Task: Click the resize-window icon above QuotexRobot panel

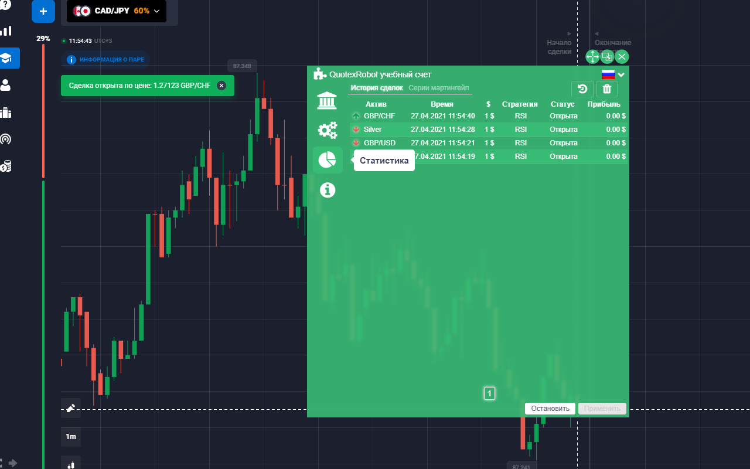Action: tap(607, 57)
